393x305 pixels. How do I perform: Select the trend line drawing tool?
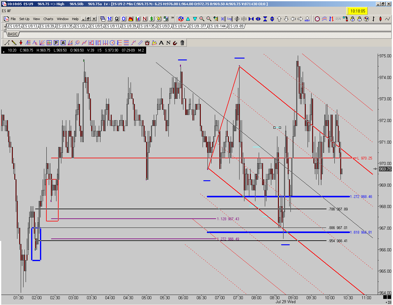7,43
